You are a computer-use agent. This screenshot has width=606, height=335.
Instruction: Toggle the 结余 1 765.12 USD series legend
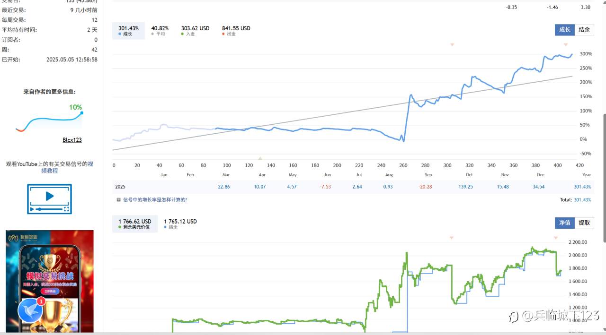pyautogui.click(x=180, y=224)
